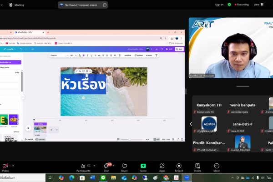This screenshot has width=273, height=182.
Task: Open Chrome three-dot menu
Action: coord(182,38)
